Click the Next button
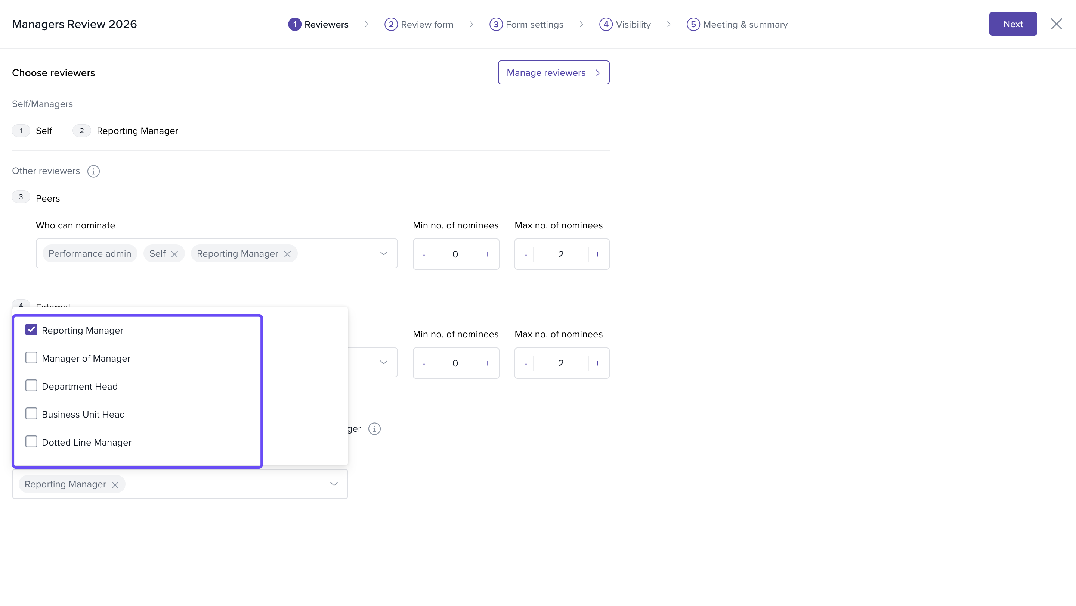 (x=1012, y=24)
